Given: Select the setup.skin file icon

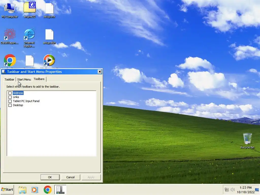Looking at the screenshot, I should [x=49, y=37].
